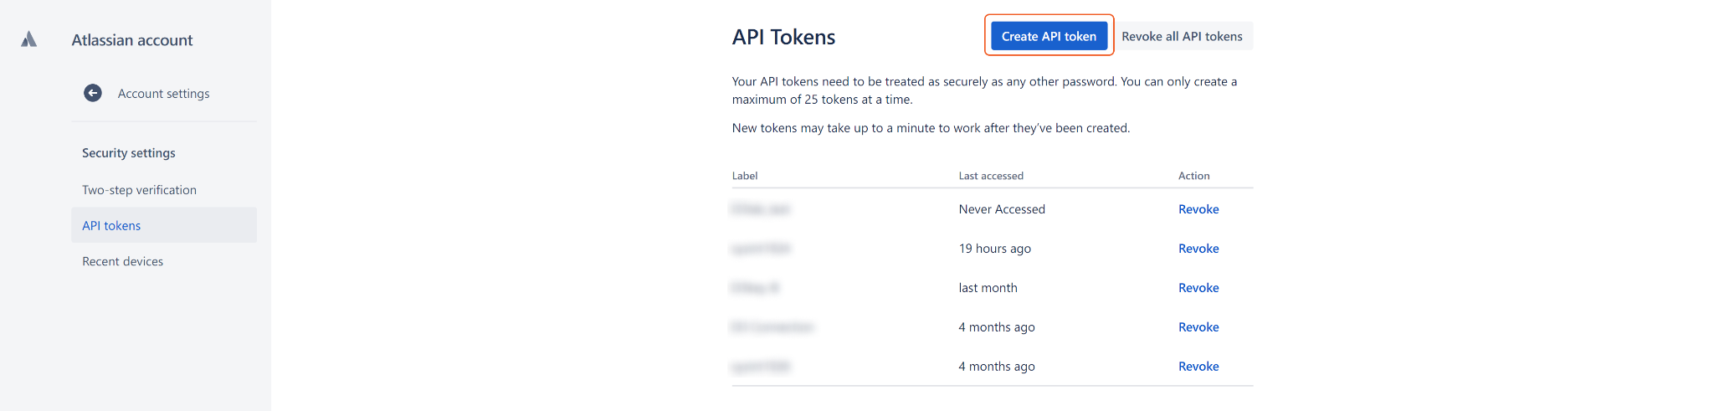
Task: Open the Account settings link
Action: click(163, 94)
